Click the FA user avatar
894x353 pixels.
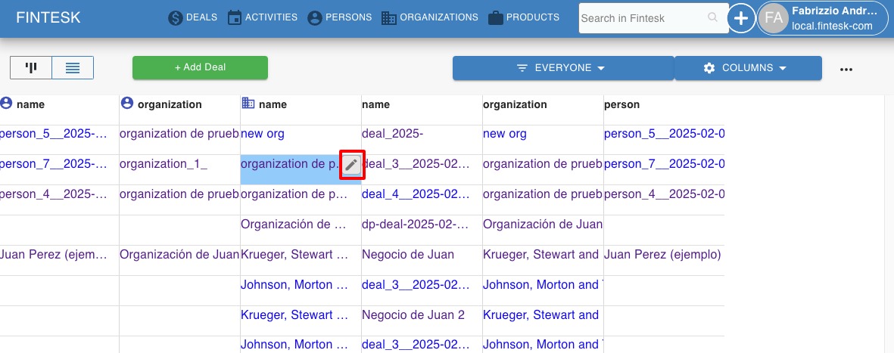pyautogui.click(x=773, y=18)
